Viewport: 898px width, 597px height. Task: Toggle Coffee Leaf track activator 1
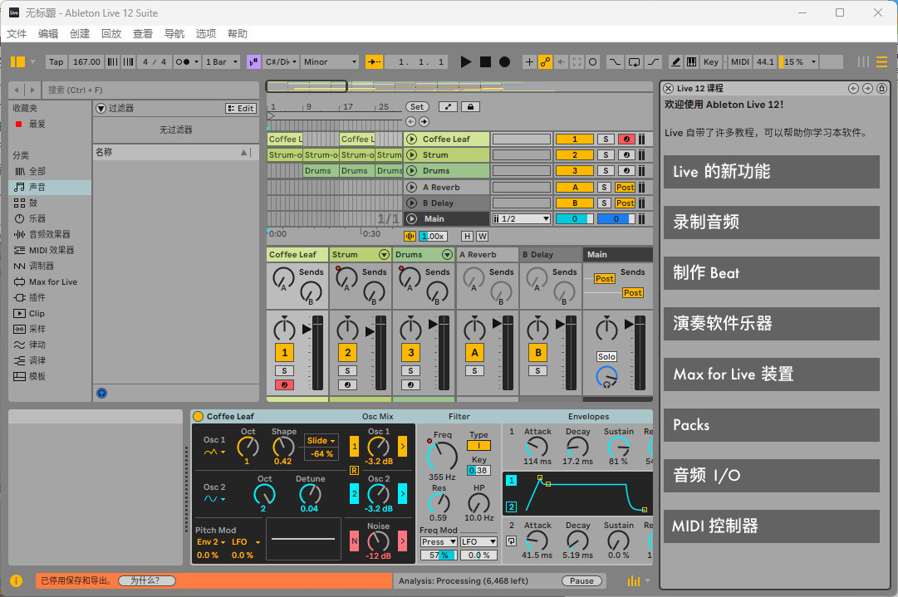(x=285, y=353)
